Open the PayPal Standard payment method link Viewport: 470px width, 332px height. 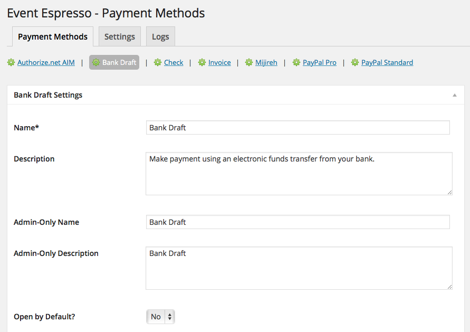(387, 62)
